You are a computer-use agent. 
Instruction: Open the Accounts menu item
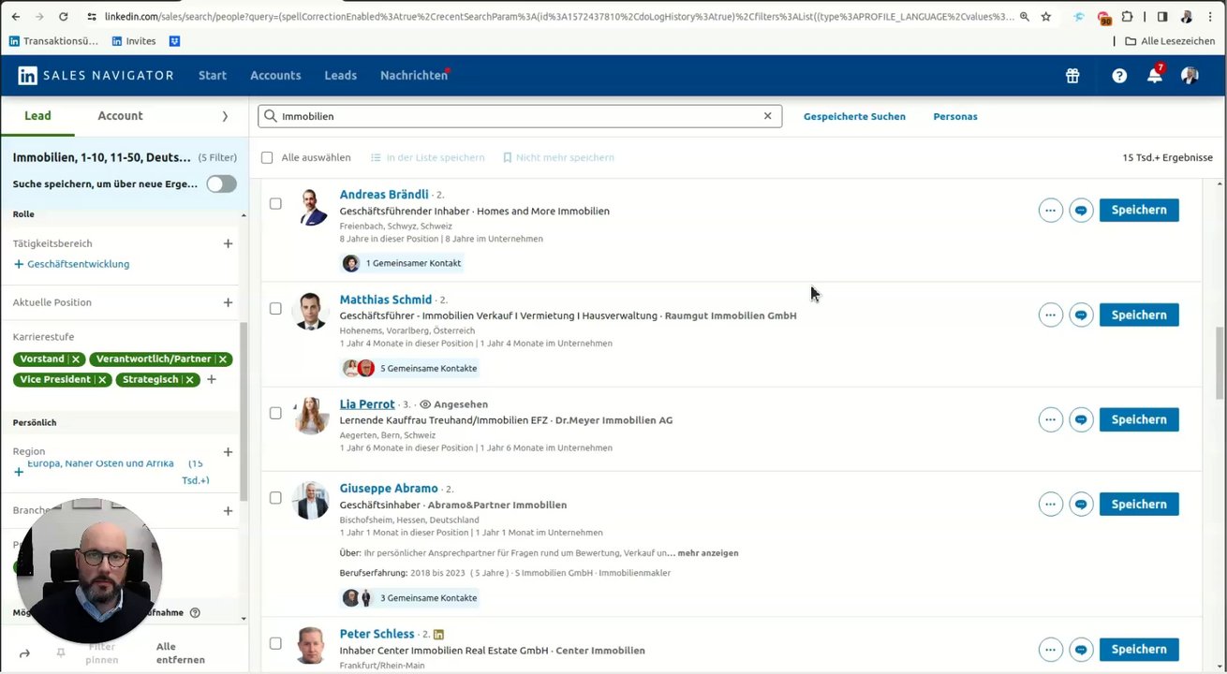point(275,75)
